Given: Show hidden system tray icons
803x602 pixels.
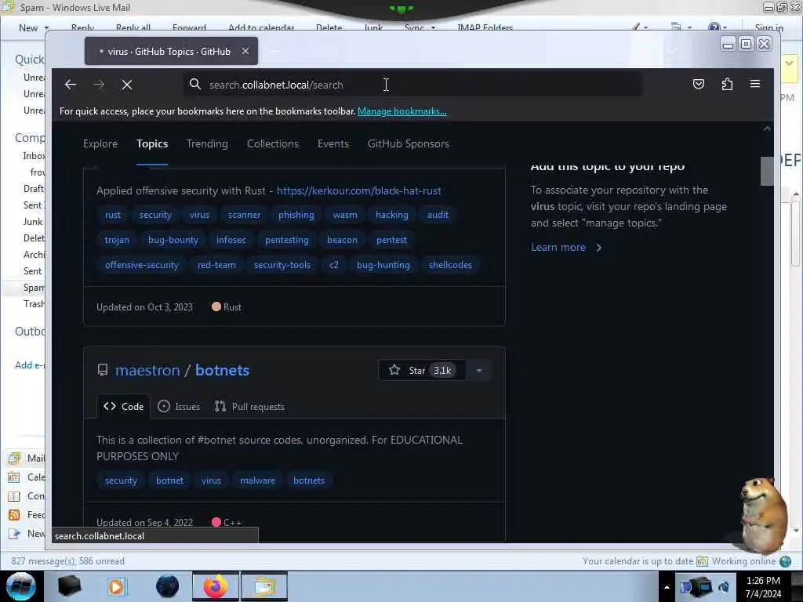Looking at the screenshot, I should [667, 587].
